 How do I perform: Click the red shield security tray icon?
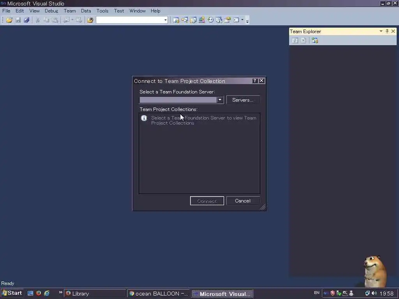point(332,293)
